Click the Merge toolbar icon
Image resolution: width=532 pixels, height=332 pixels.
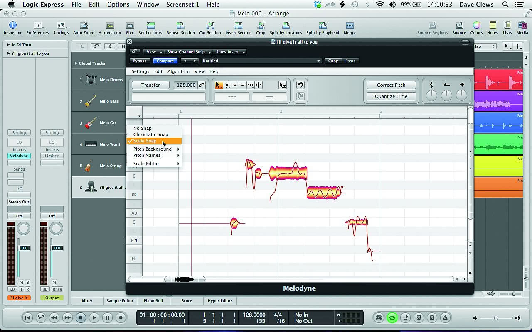pyautogui.click(x=350, y=25)
